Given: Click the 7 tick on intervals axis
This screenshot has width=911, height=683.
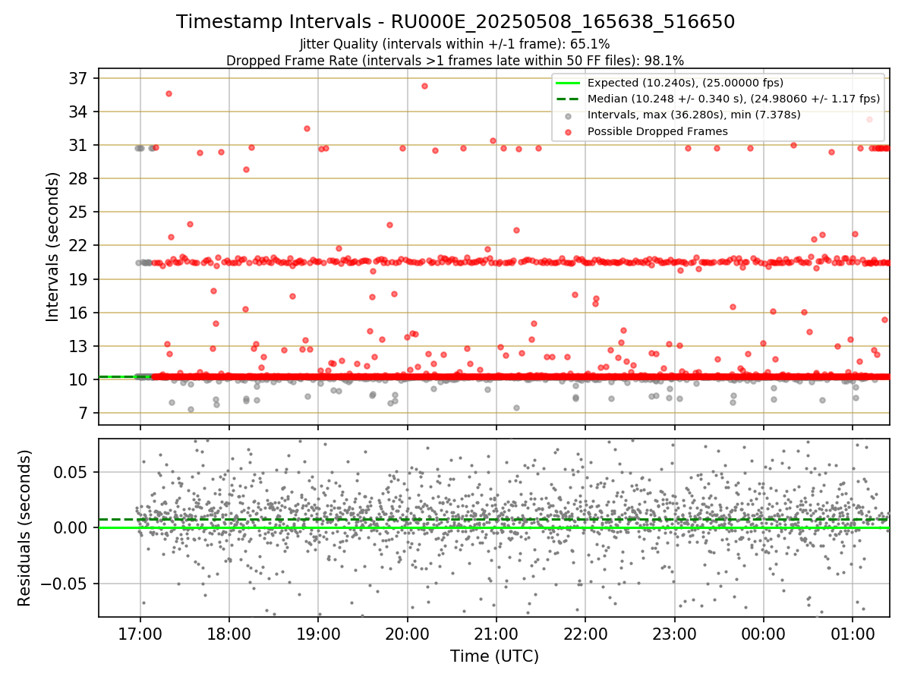Looking at the screenshot, I should (x=85, y=413).
